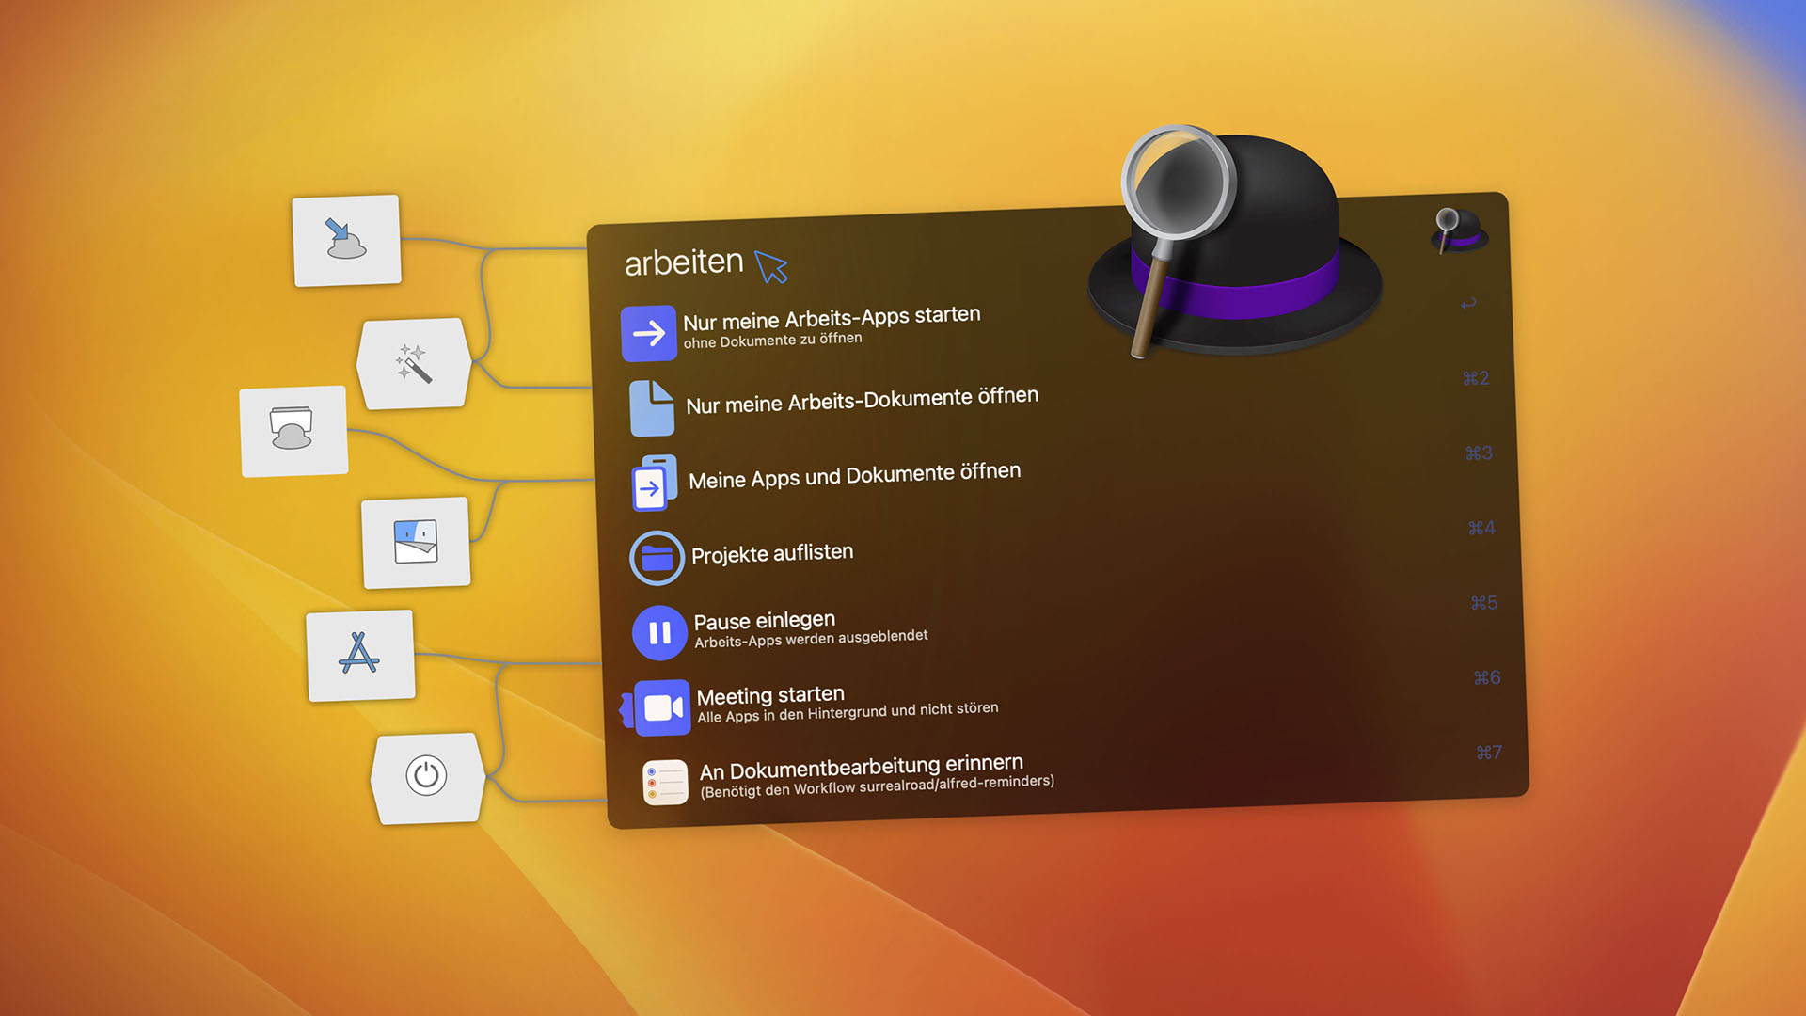Click the folder icon beside Projekte auflisten
The image size is (1806, 1016).
coord(657,559)
